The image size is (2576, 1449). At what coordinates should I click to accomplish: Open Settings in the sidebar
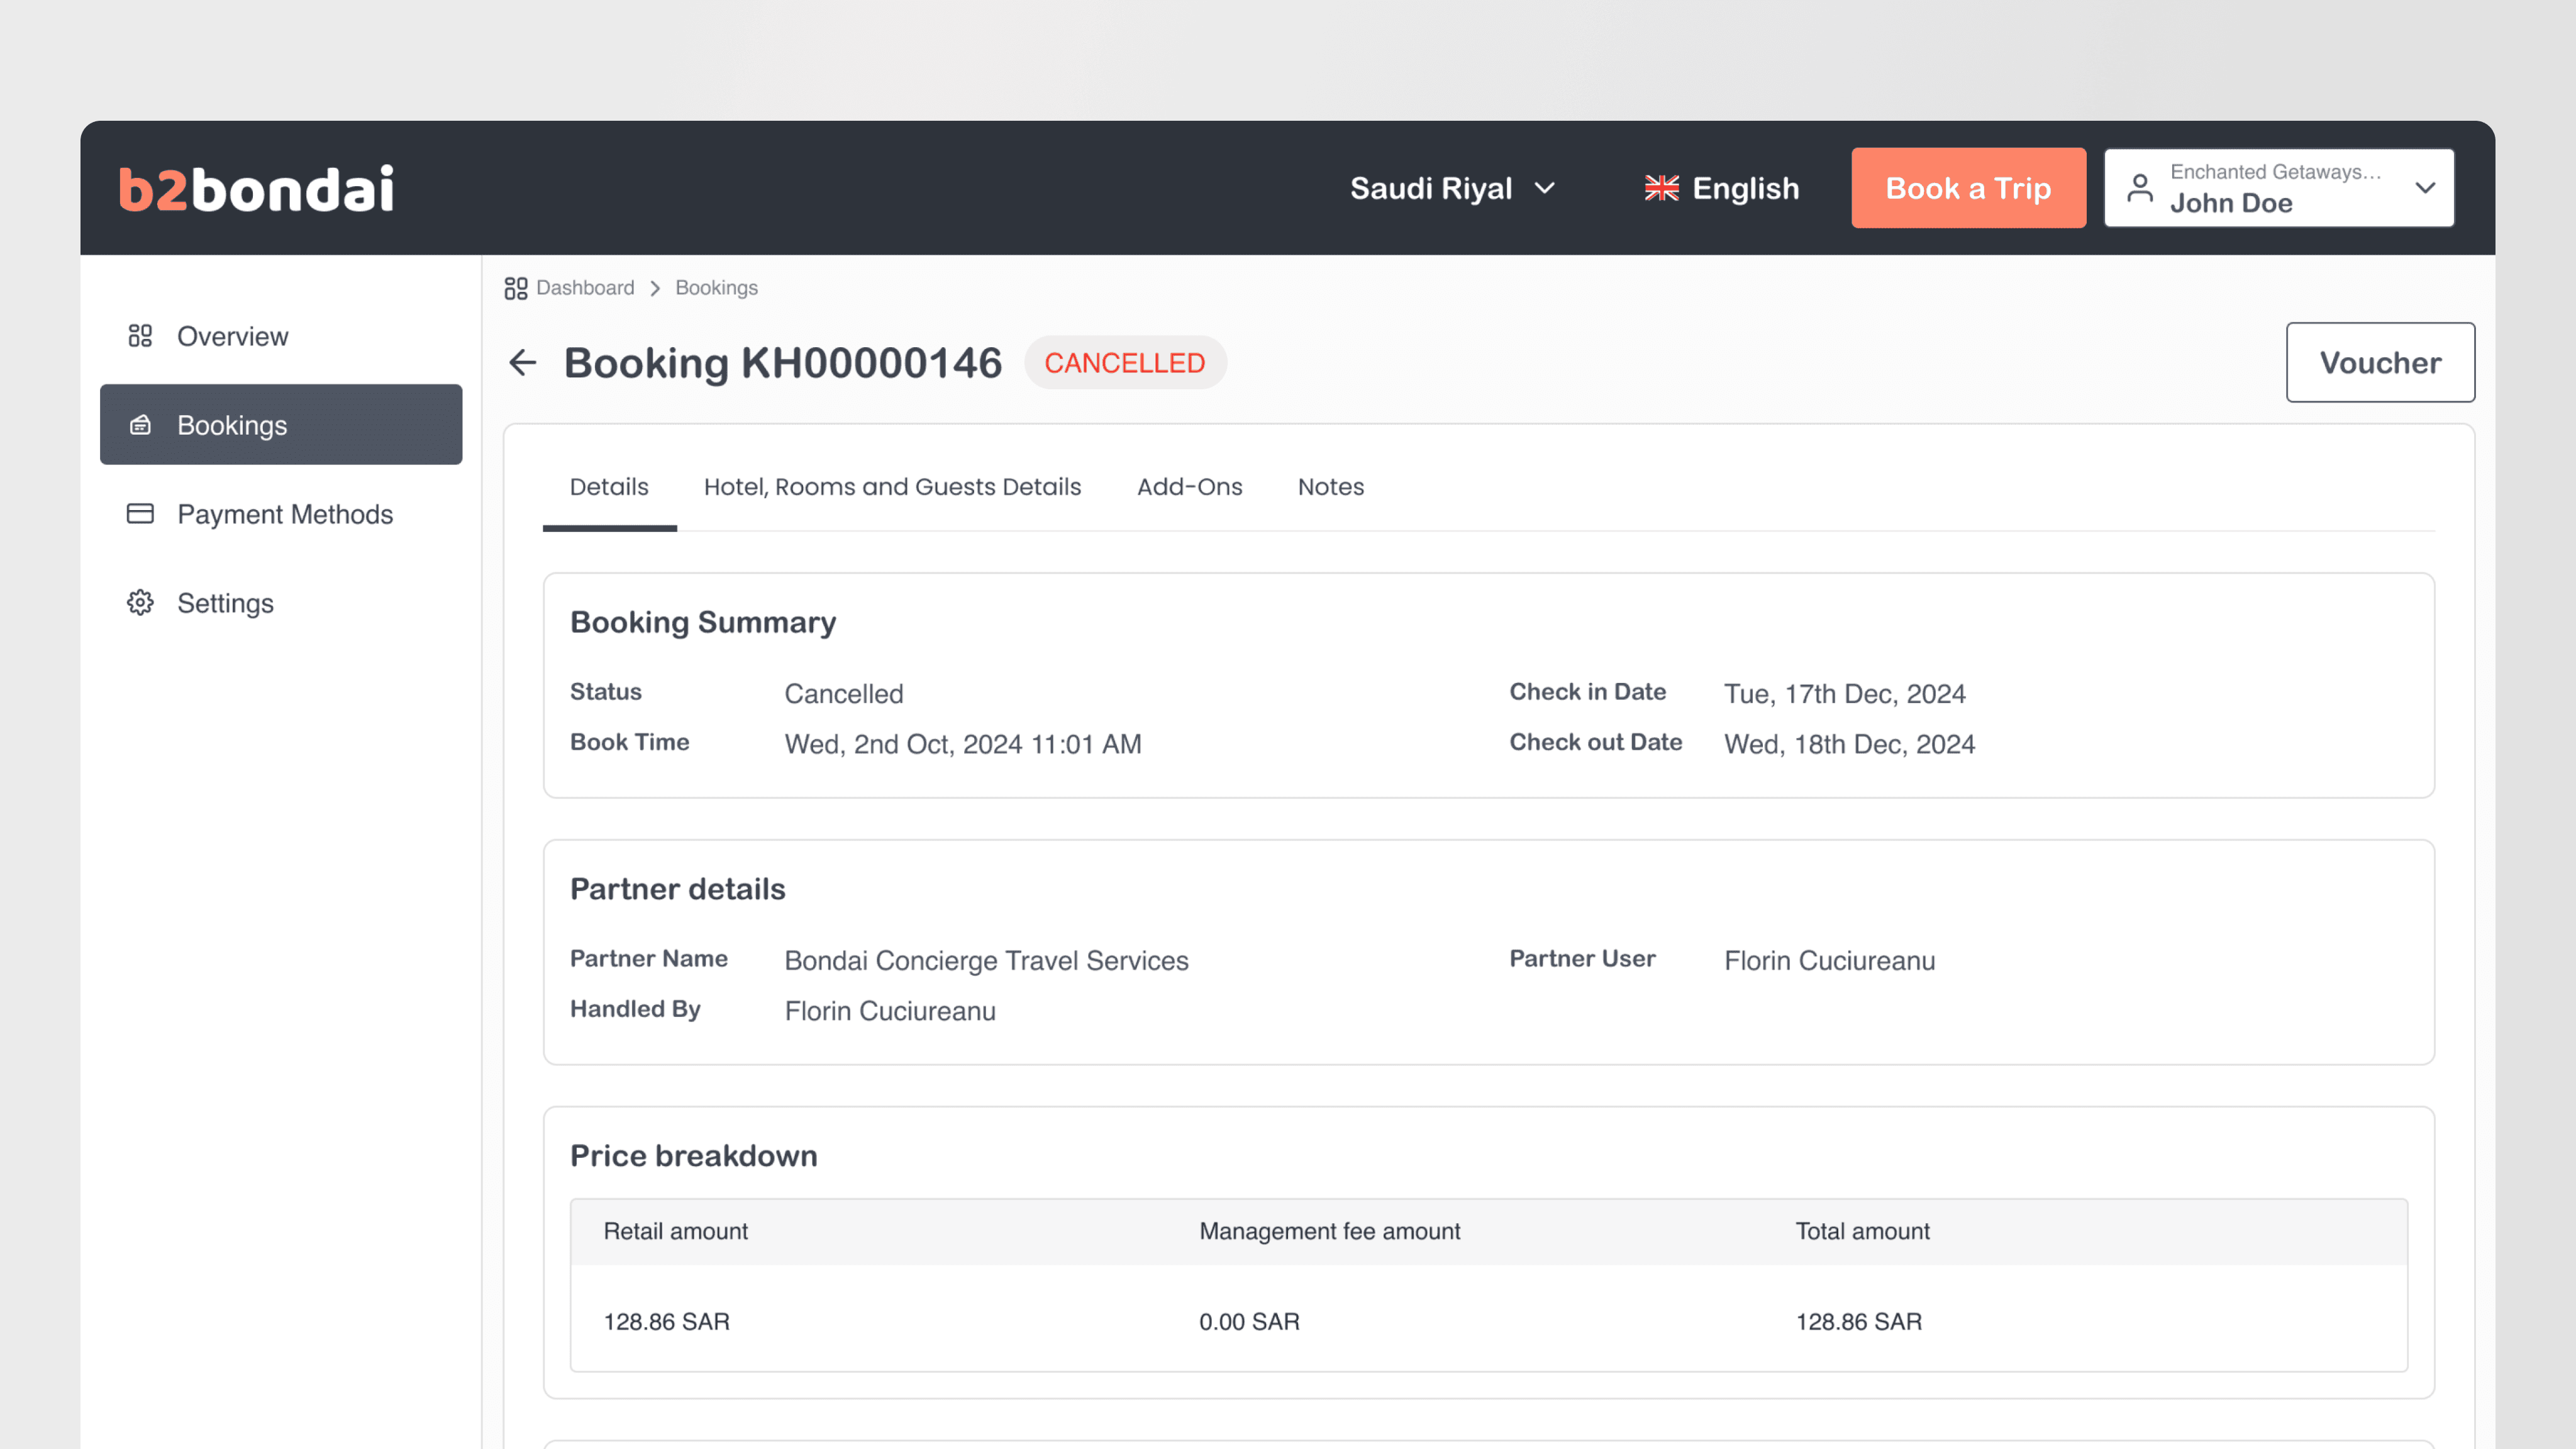[x=281, y=603]
